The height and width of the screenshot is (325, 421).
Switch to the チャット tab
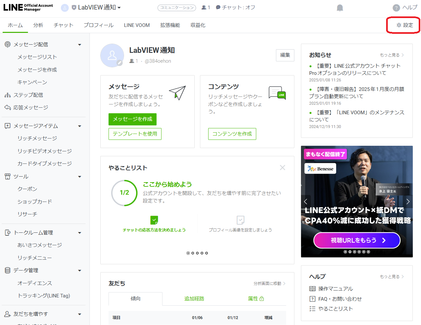click(63, 25)
